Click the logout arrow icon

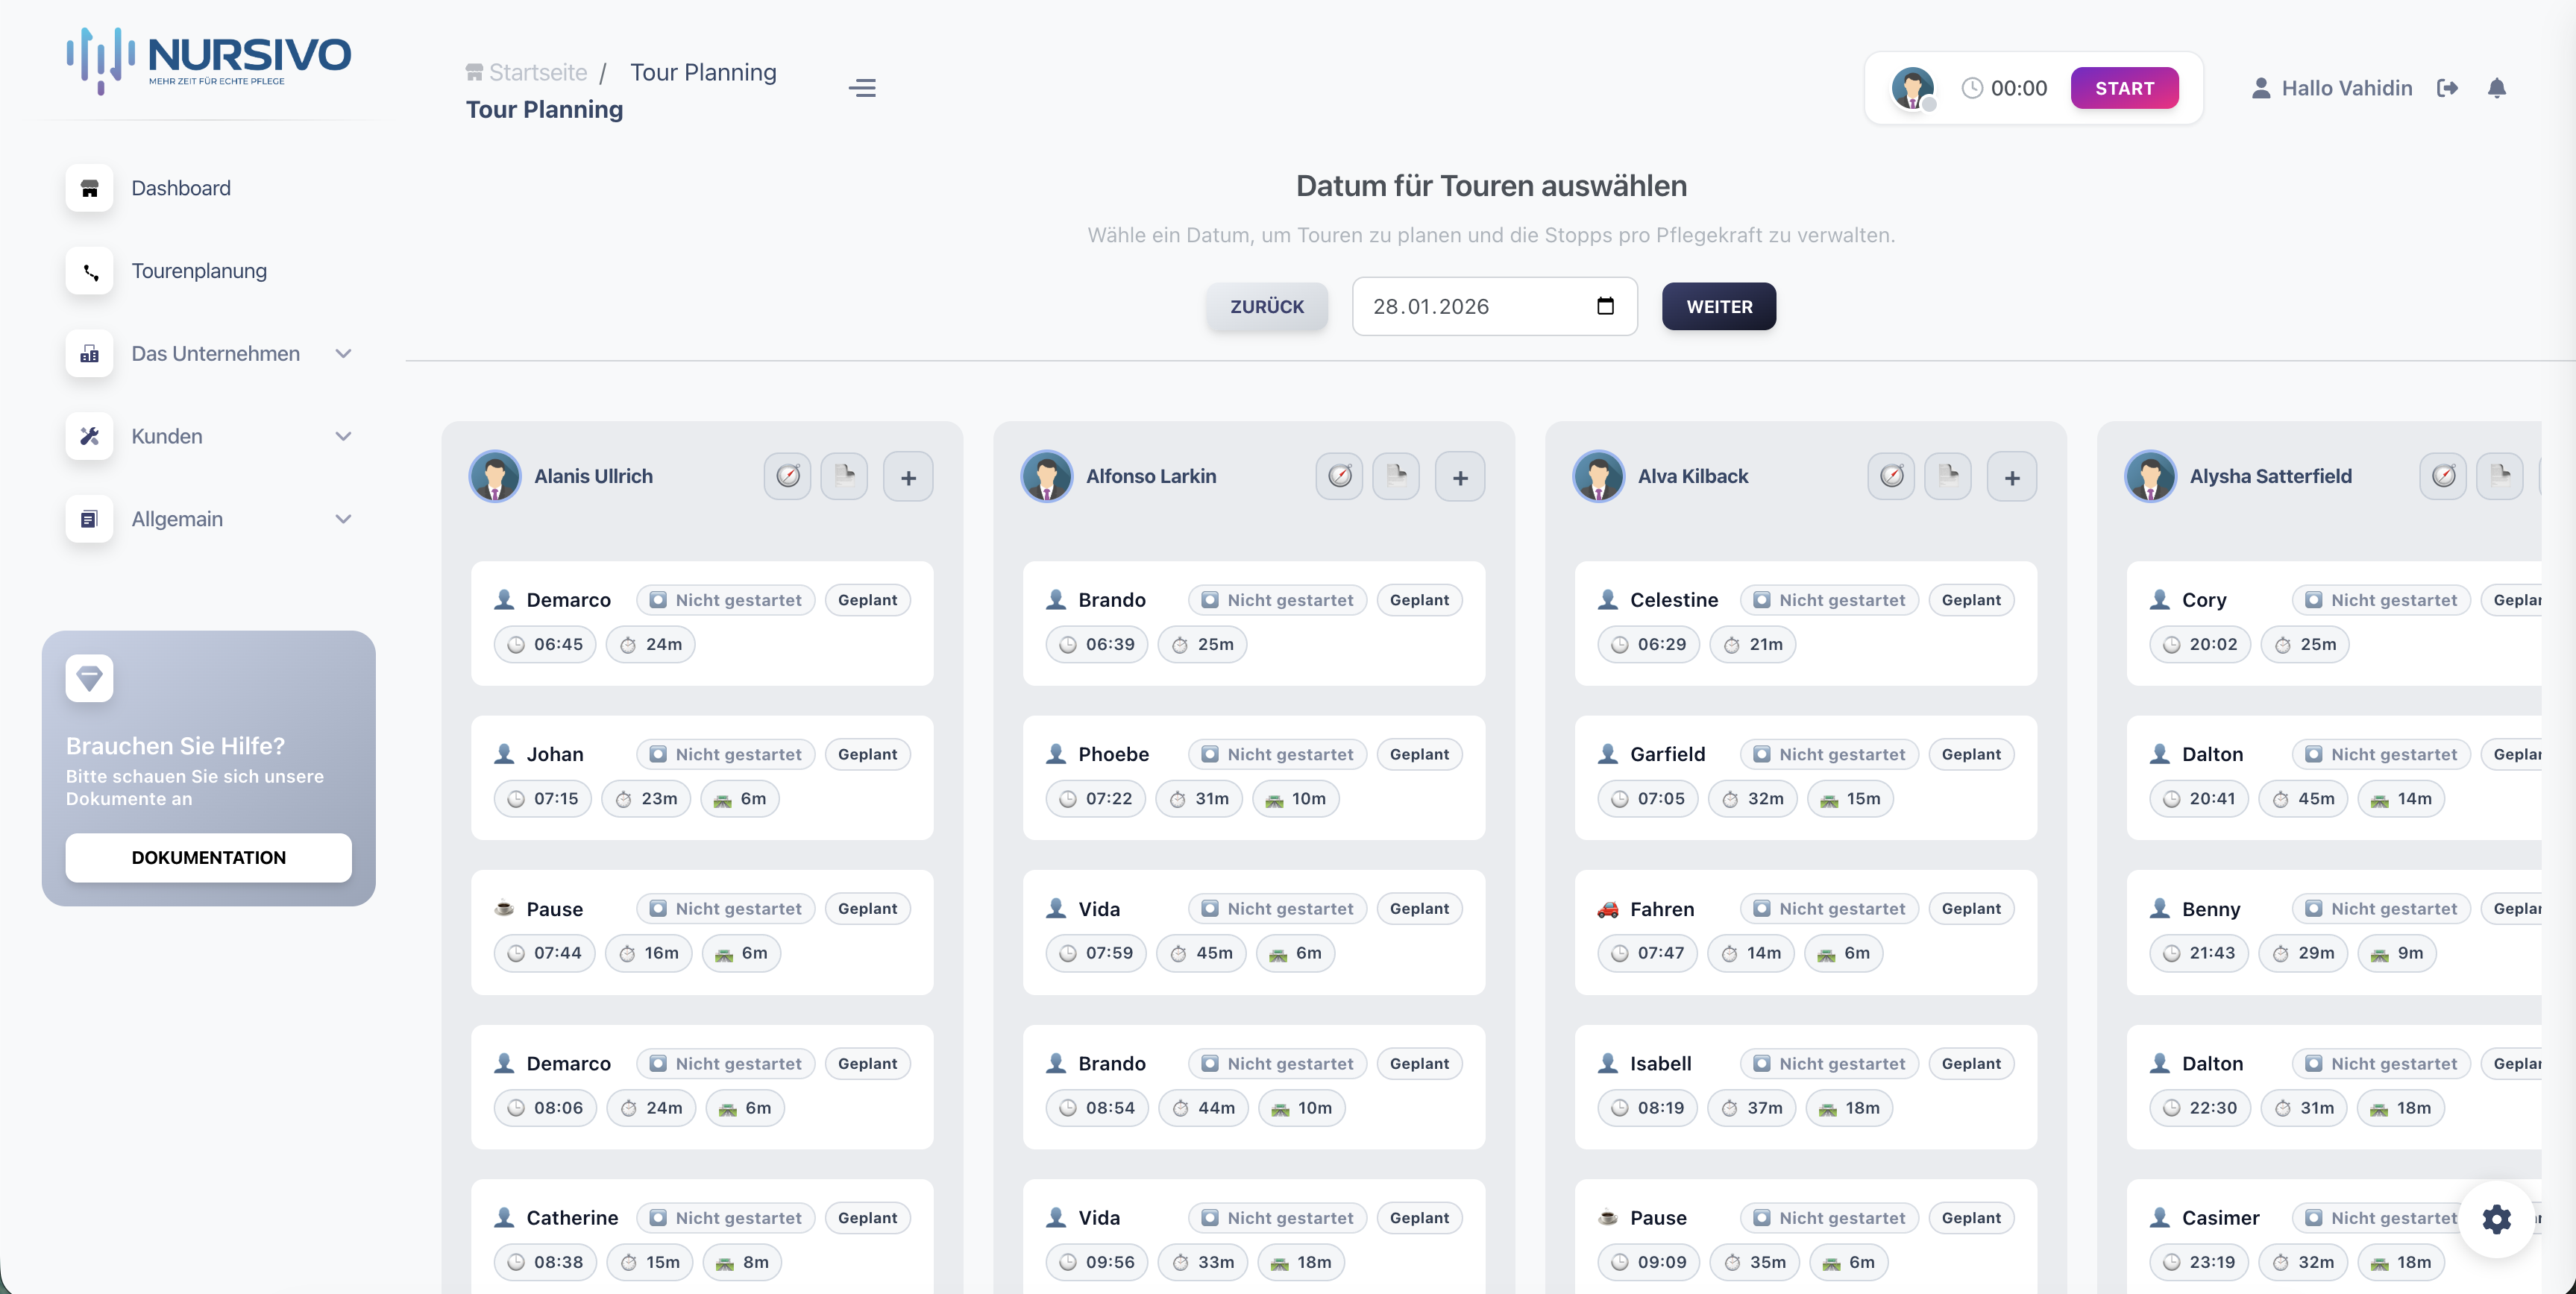(x=2447, y=88)
